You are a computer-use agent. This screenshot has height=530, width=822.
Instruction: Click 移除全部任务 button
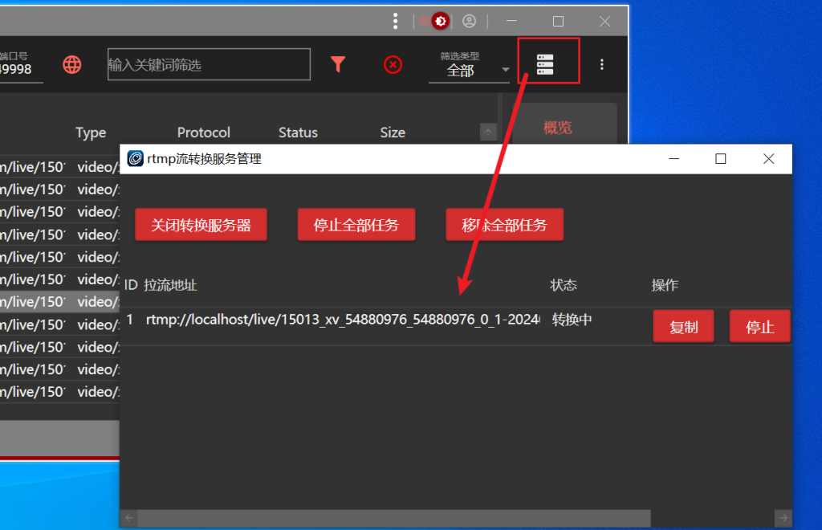pyautogui.click(x=504, y=225)
